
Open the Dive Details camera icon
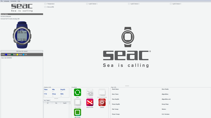click(90, 92)
